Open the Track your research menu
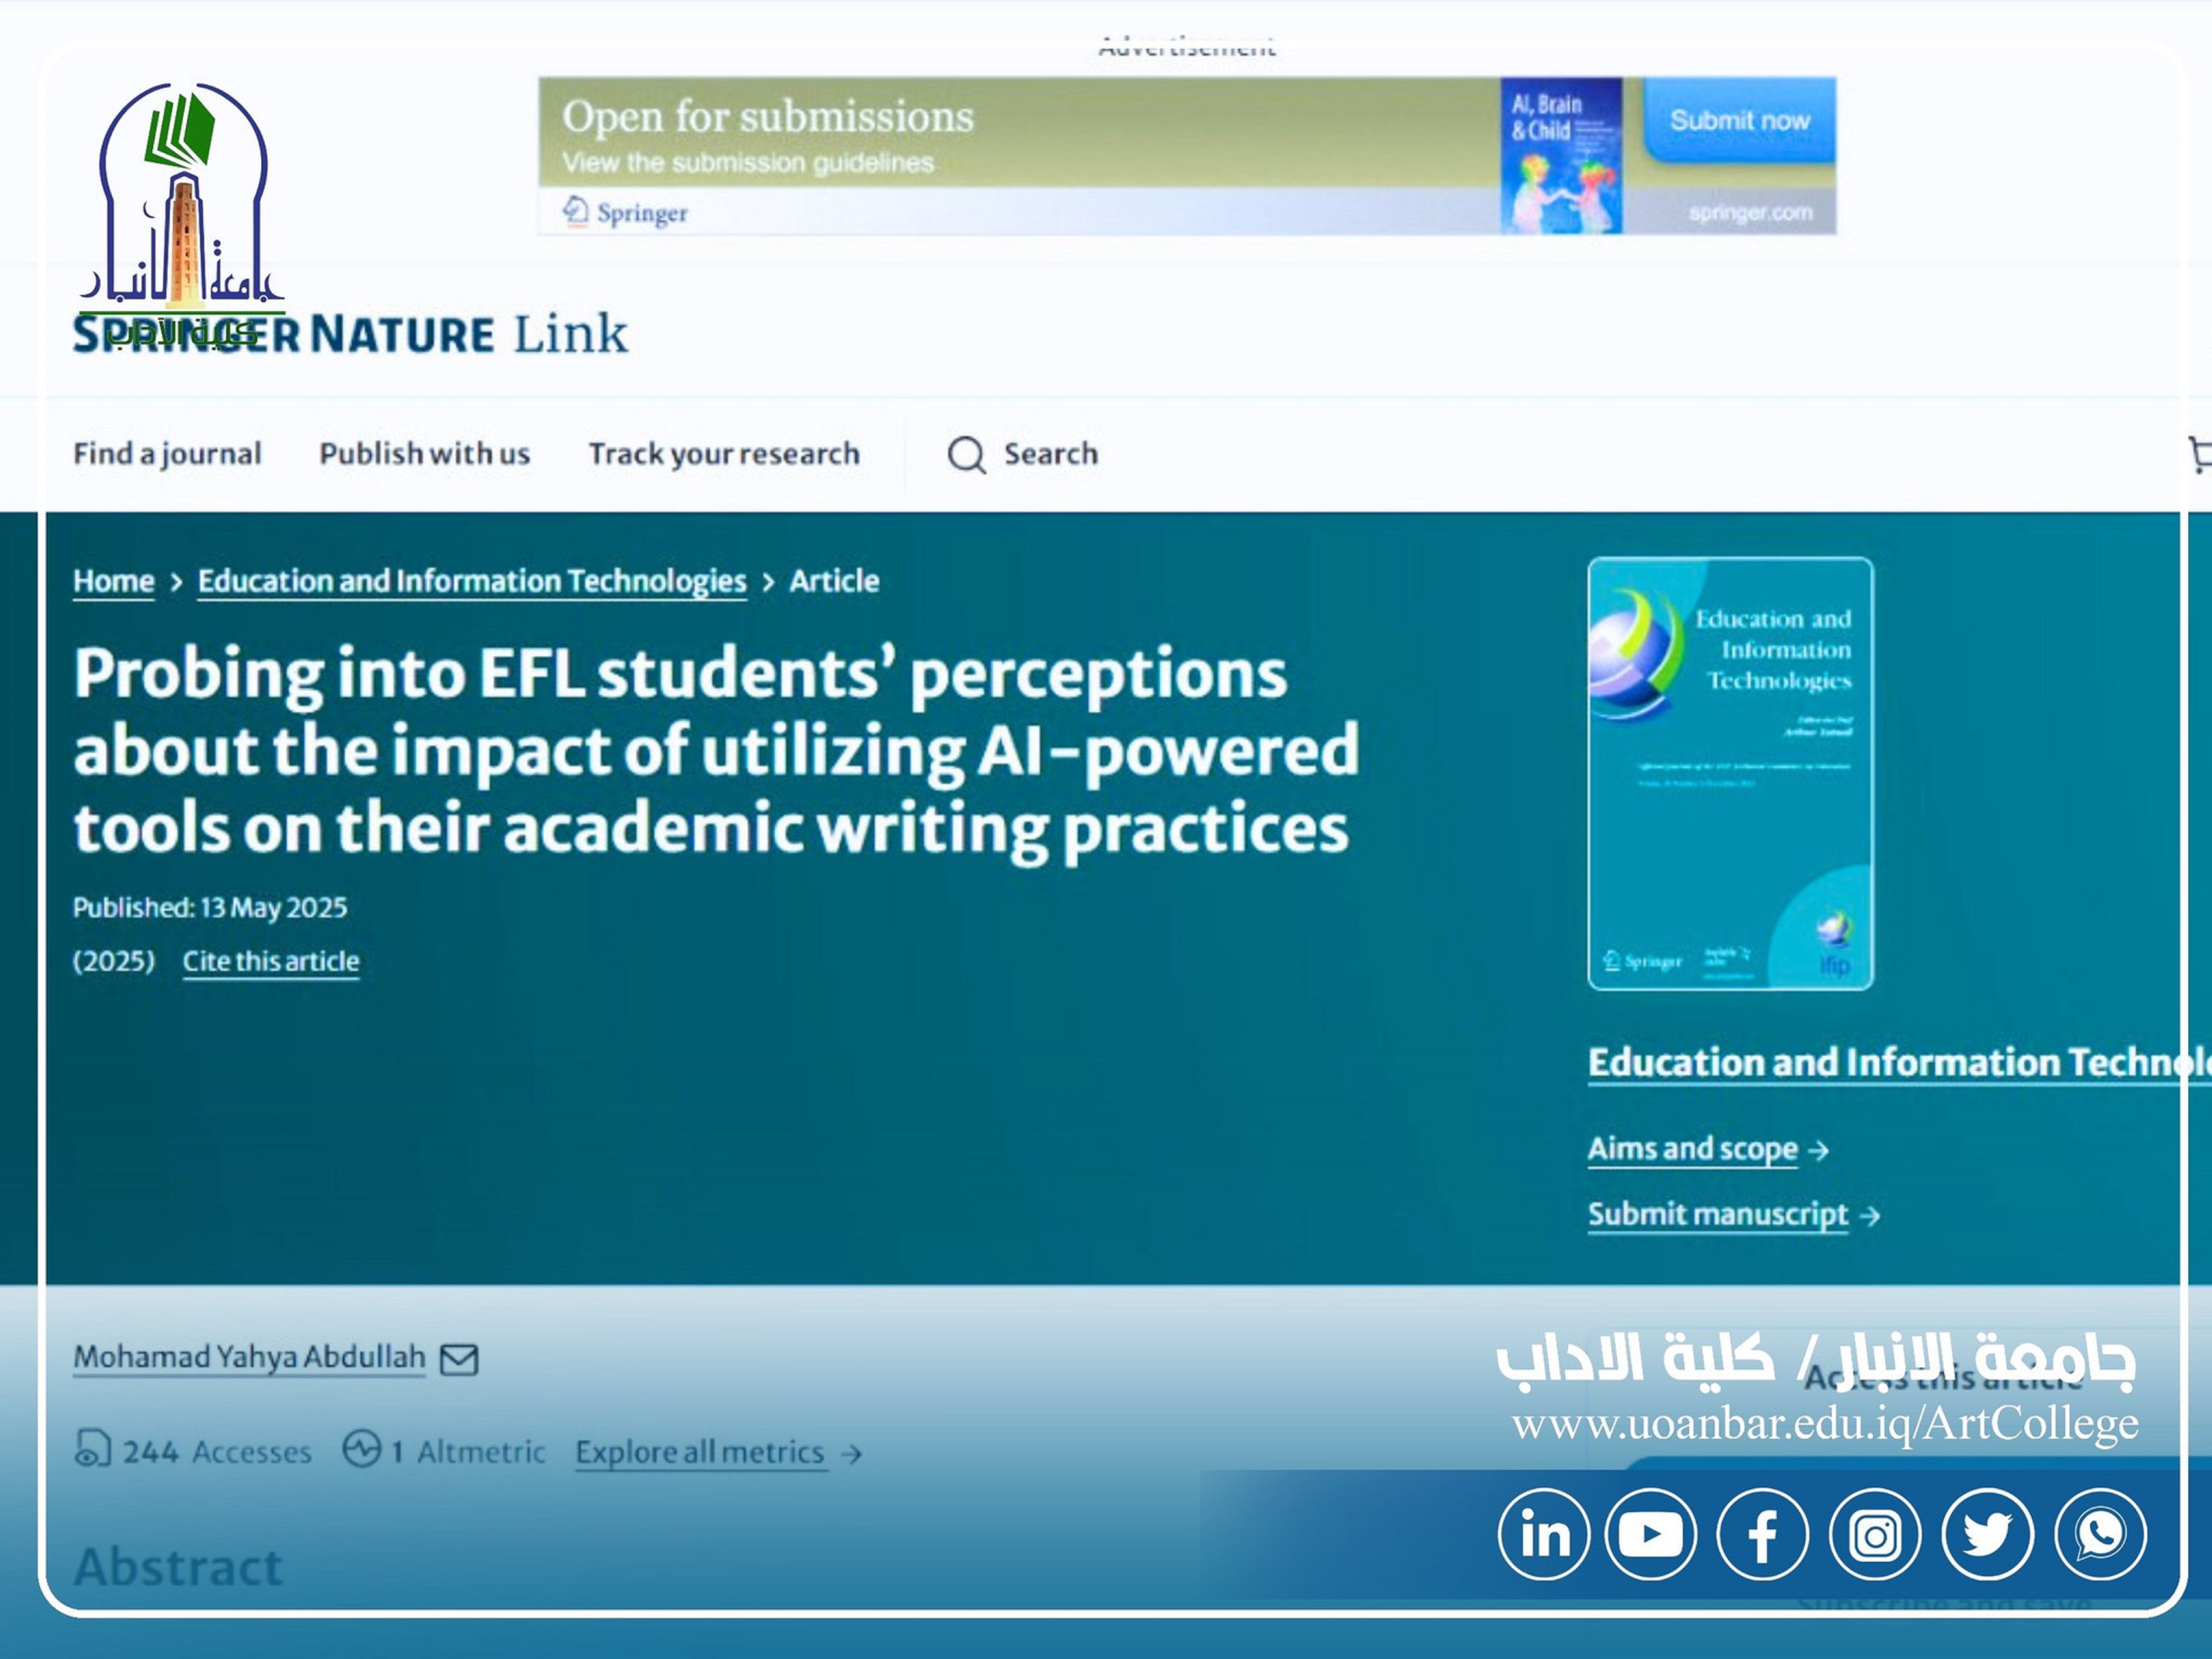 tap(724, 454)
